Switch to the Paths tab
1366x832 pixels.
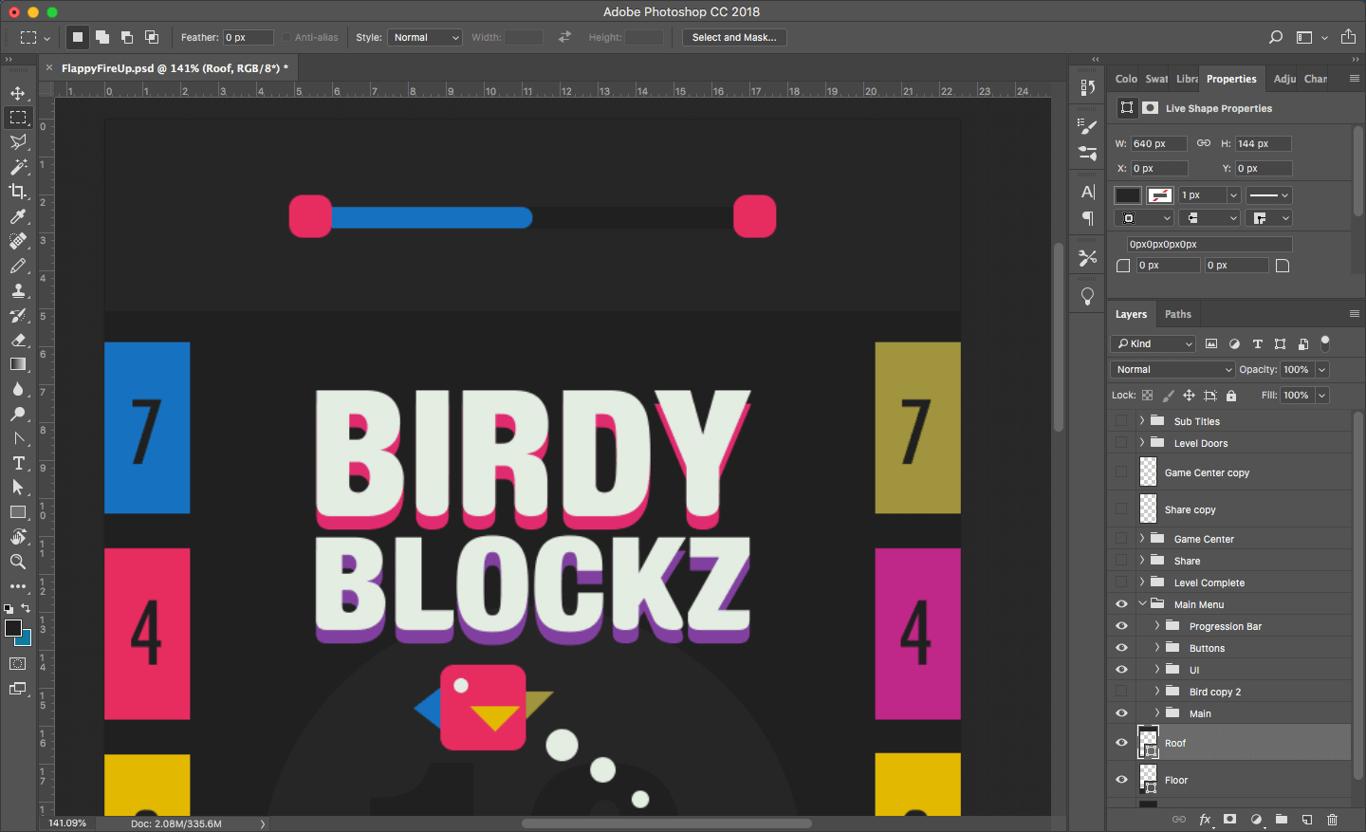(1177, 314)
